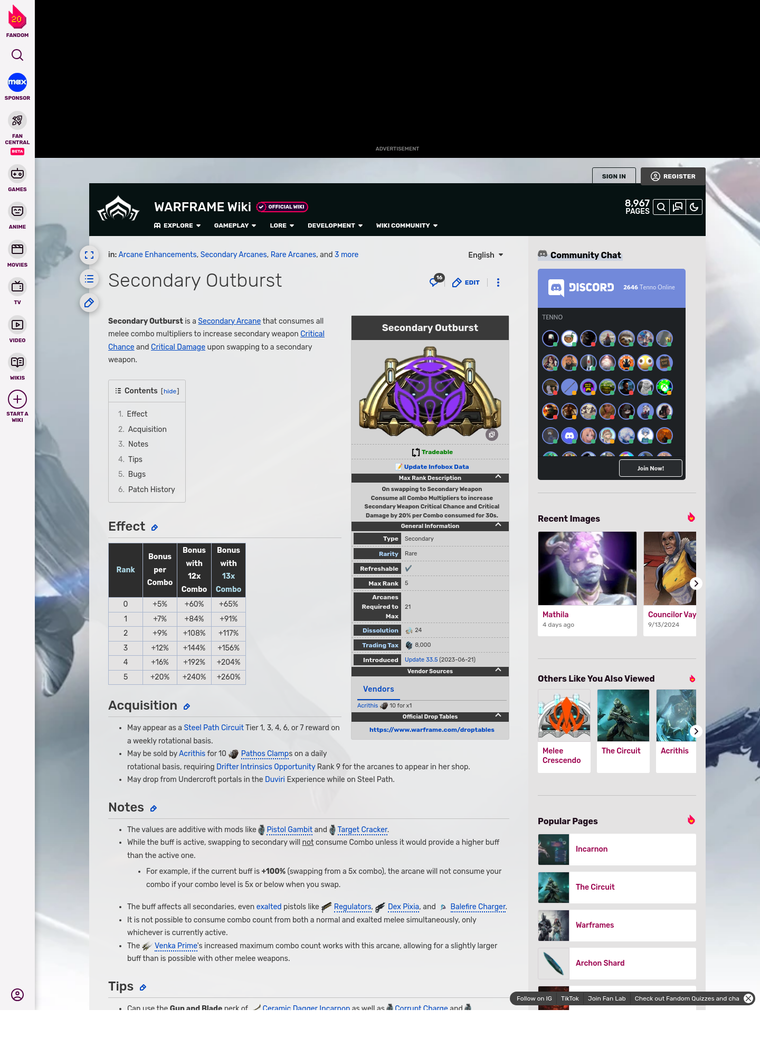Edit the Acquisition section pencil icon
The height and width of the screenshot is (1056, 760).
coord(186,706)
